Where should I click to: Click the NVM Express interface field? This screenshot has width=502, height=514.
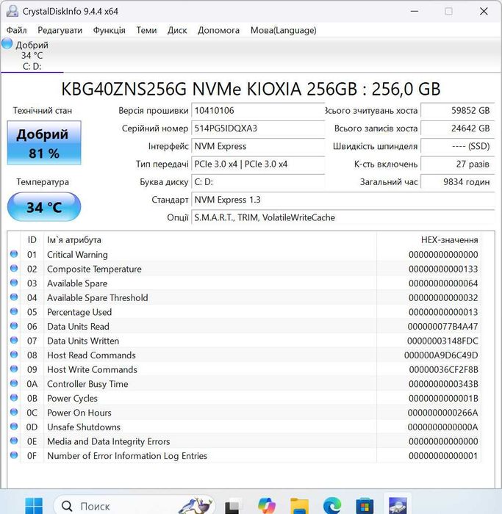tap(258, 146)
